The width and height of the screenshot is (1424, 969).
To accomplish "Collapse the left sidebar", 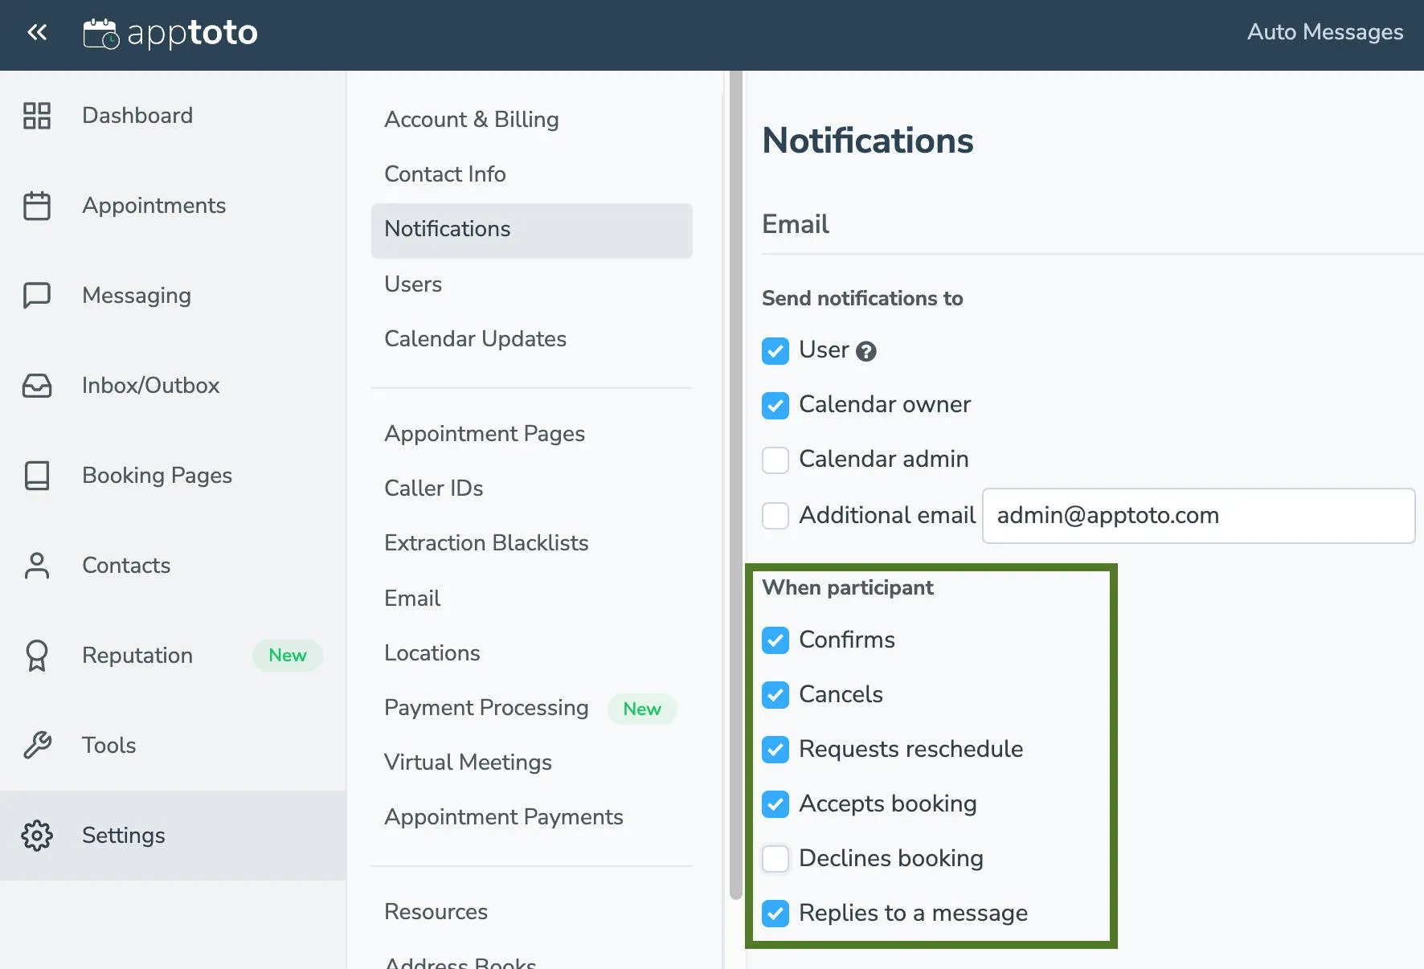I will (x=37, y=32).
